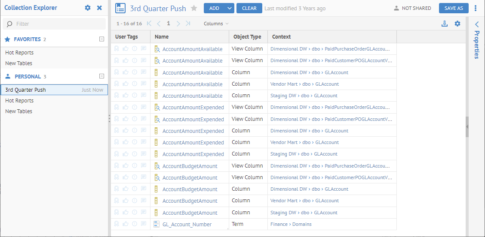Open grid settings gear icon
The image size is (485, 237).
(x=457, y=24)
